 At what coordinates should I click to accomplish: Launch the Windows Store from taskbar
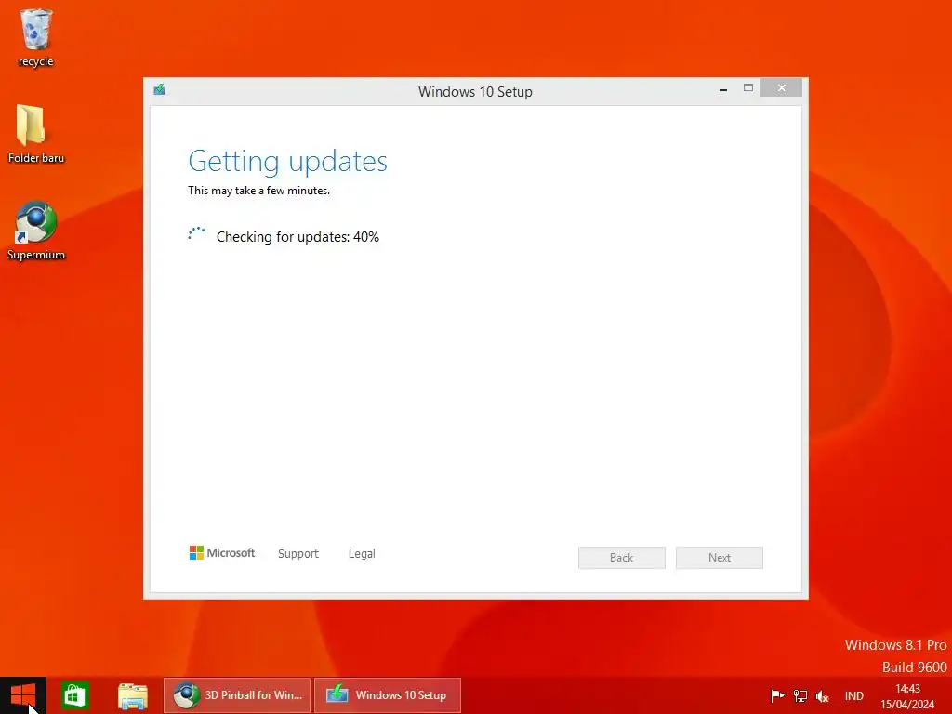pos(75,695)
